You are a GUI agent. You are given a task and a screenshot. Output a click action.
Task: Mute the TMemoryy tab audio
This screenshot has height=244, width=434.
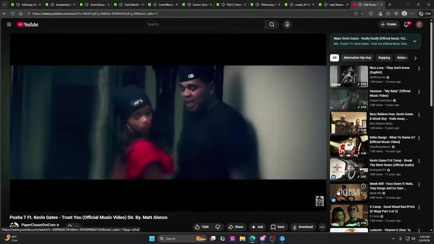[x=257, y=5]
